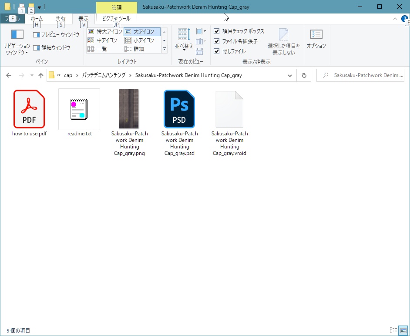Select the View (表示) tab
410x336 pixels.
pyautogui.click(x=84, y=19)
